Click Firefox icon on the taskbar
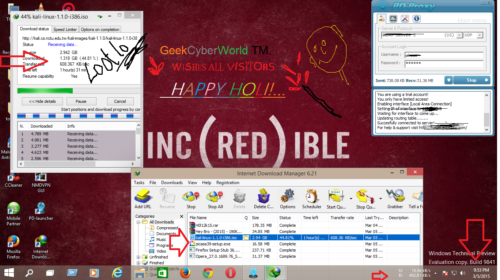This screenshot has height=280, width=500. click(186, 272)
